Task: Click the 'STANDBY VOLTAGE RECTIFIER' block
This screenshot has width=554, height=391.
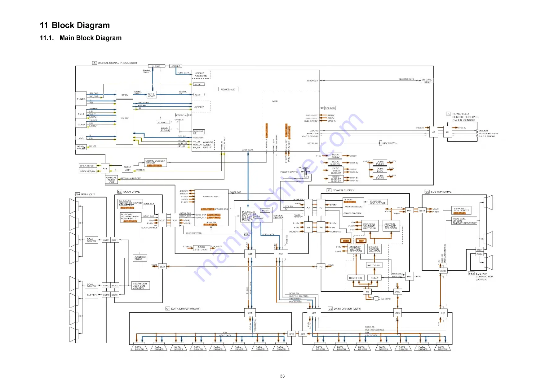Action: pyautogui.click(x=356, y=249)
